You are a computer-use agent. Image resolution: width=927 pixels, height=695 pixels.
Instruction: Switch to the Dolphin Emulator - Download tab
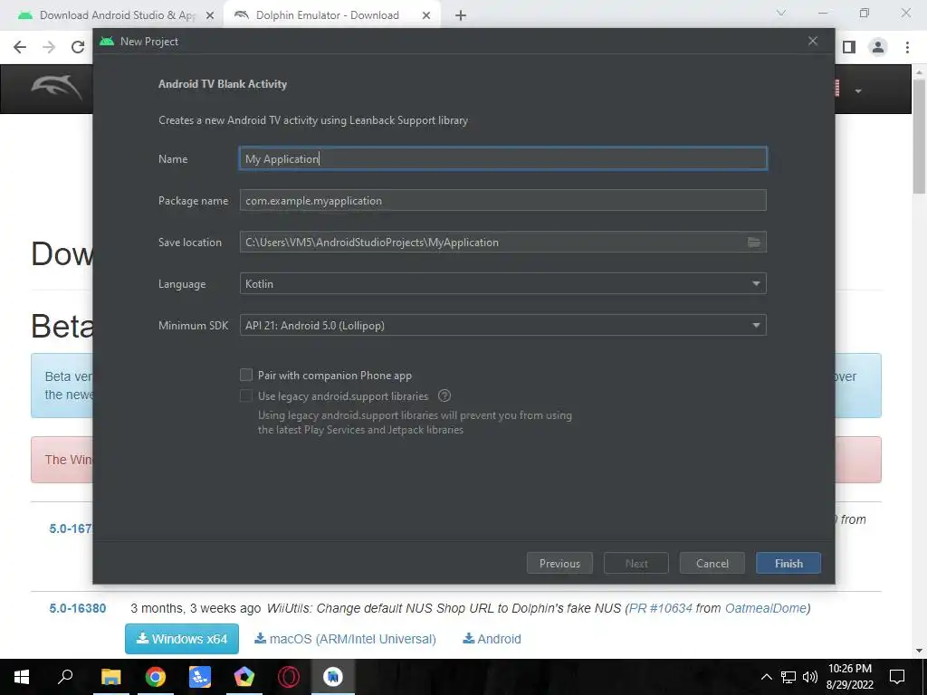click(x=328, y=15)
